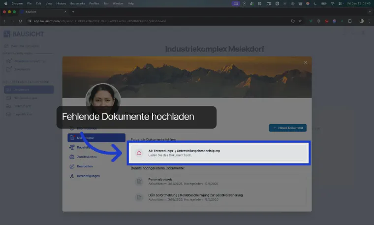Open the Bookmarks menu
This screenshot has height=225, width=374.
[78, 3]
